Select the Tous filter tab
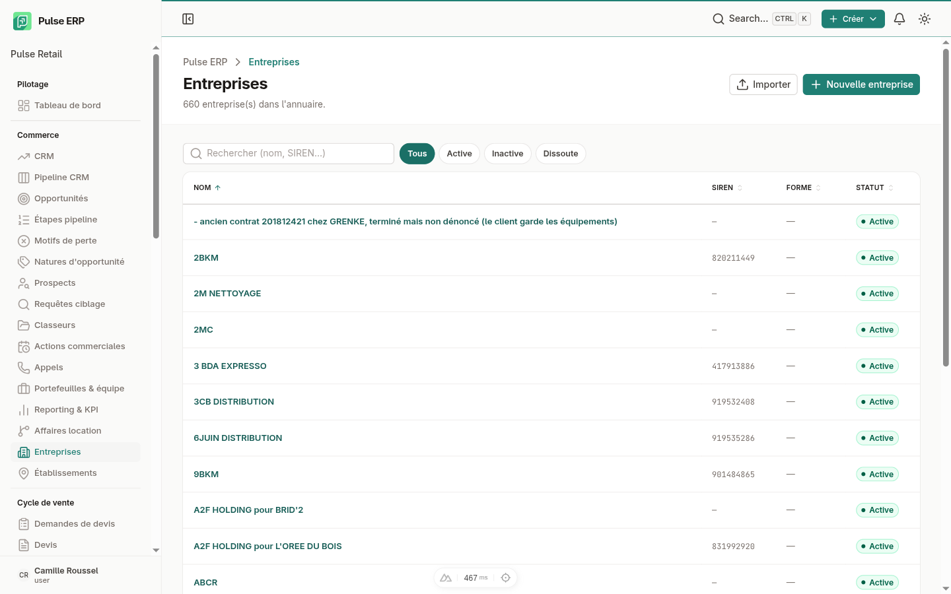The width and height of the screenshot is (951, 594). coord(417,154)
